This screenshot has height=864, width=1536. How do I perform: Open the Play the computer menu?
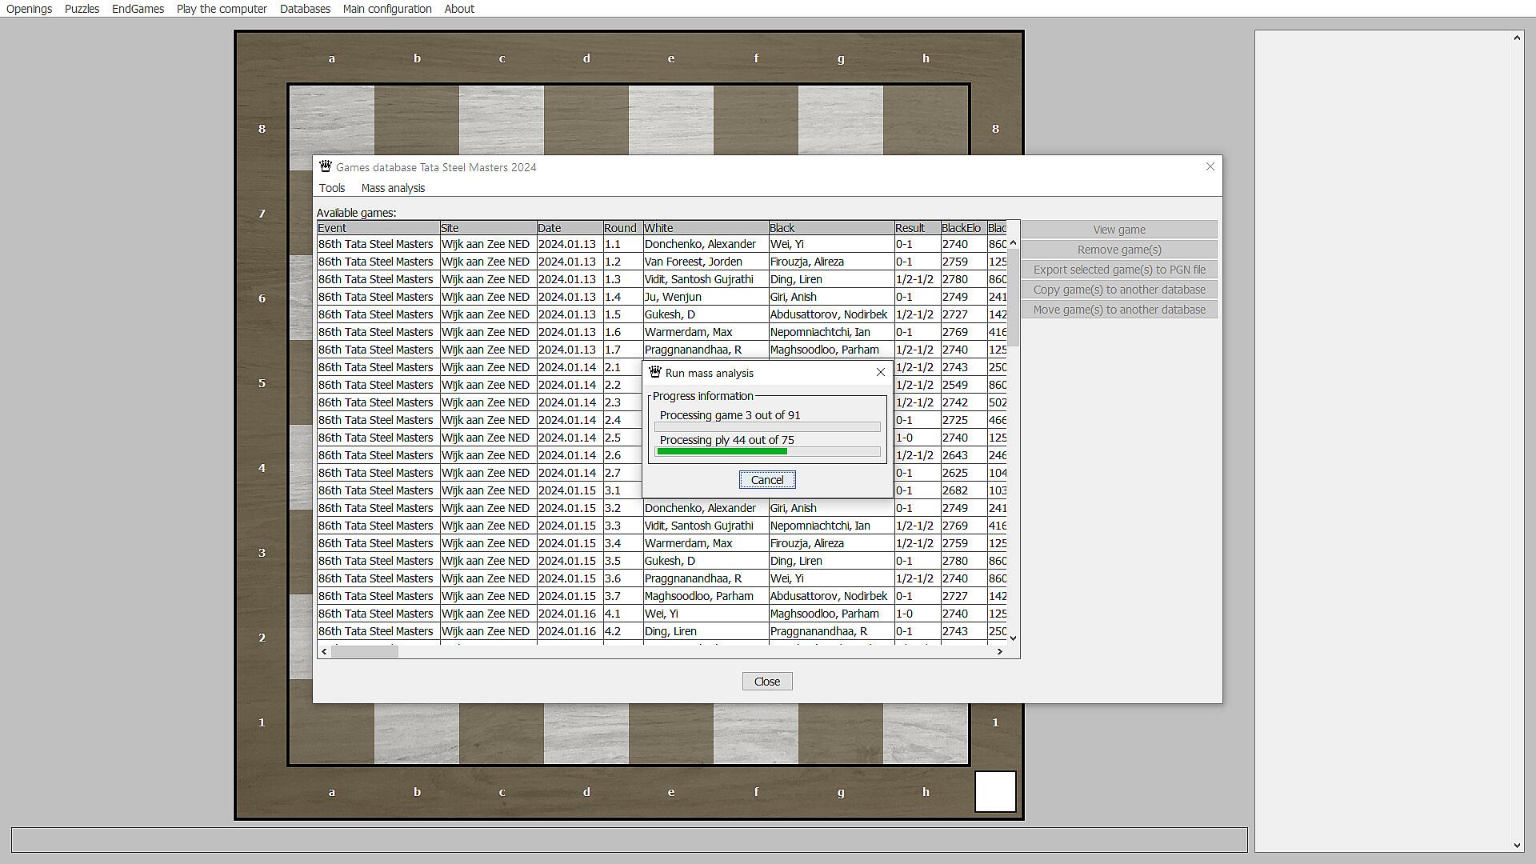pos(222,9)
